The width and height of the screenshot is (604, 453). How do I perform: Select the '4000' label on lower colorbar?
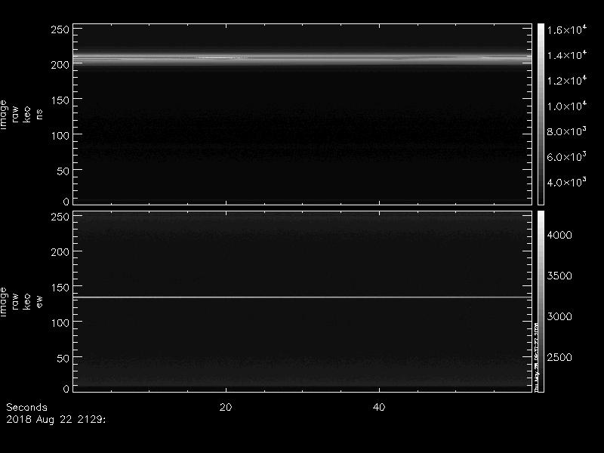coord(559,235)
